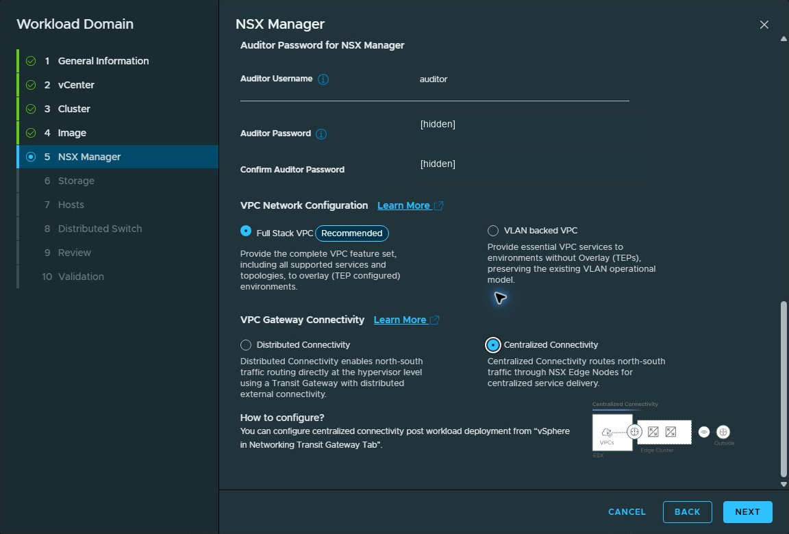The width and height of the screenshot is (789, 534).
Task: Click the 'Workload Domain' title
Action: [x=75, y=24]
